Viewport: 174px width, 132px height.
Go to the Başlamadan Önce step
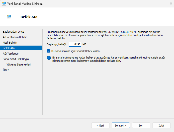(13, 32)
